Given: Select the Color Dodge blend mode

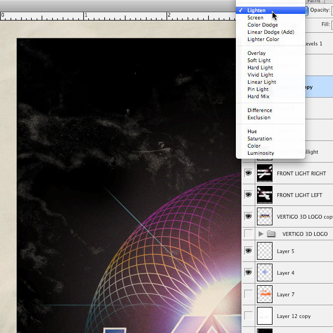Looking at the screenshot, I should (263, 25).
